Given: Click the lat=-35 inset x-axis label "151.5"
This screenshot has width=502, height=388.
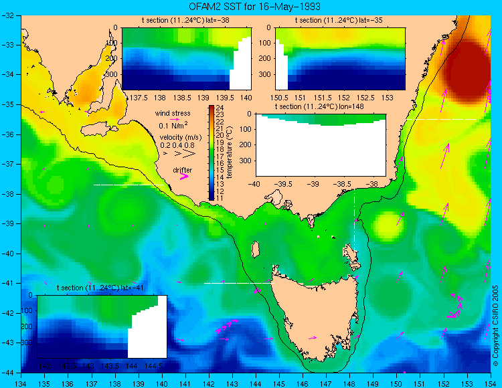Looking at the screenshot, I should (322, 98).
